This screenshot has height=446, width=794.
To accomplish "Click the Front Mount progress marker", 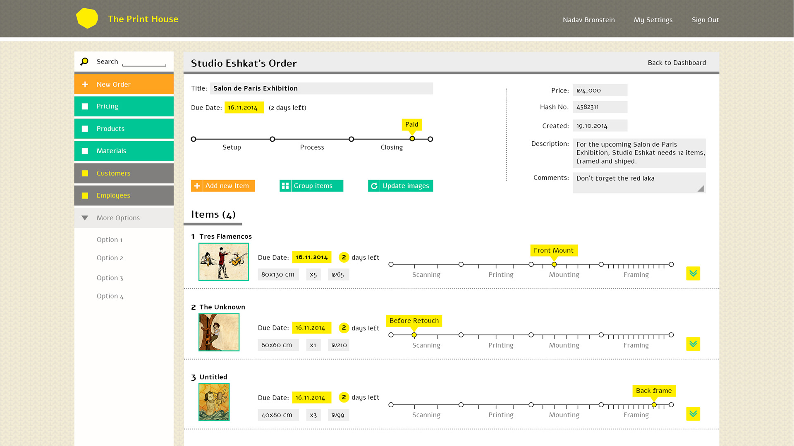I will tap(554, 264).
